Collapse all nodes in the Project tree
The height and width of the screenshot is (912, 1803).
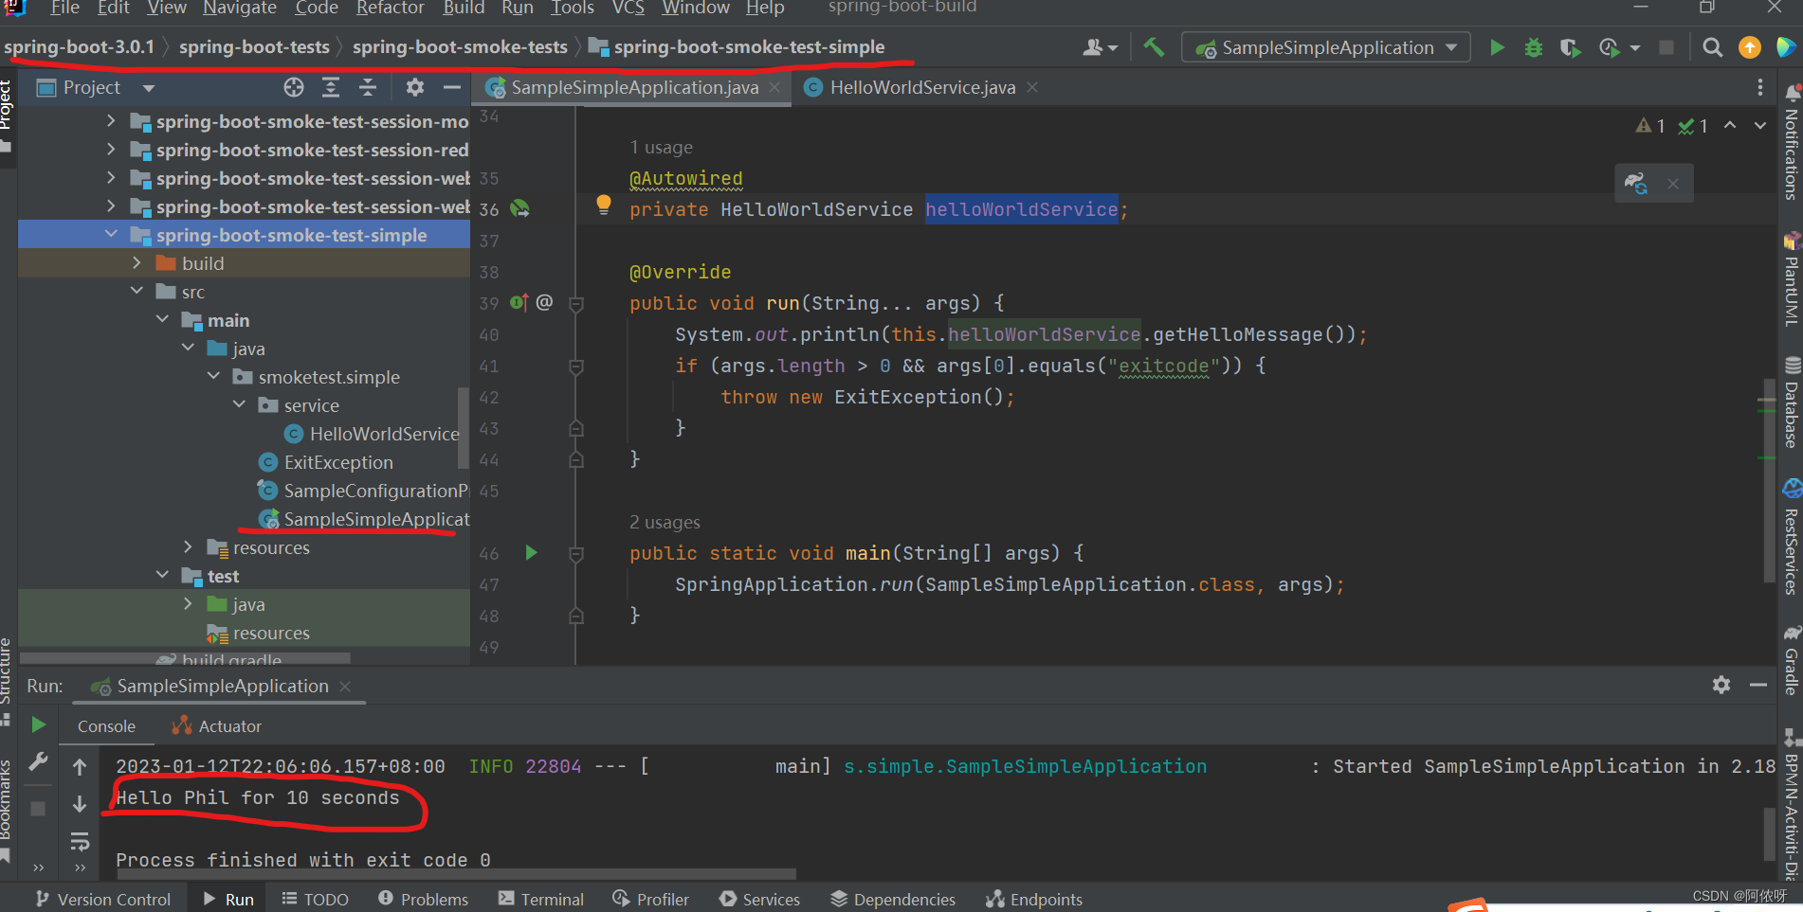pos(368,87)
